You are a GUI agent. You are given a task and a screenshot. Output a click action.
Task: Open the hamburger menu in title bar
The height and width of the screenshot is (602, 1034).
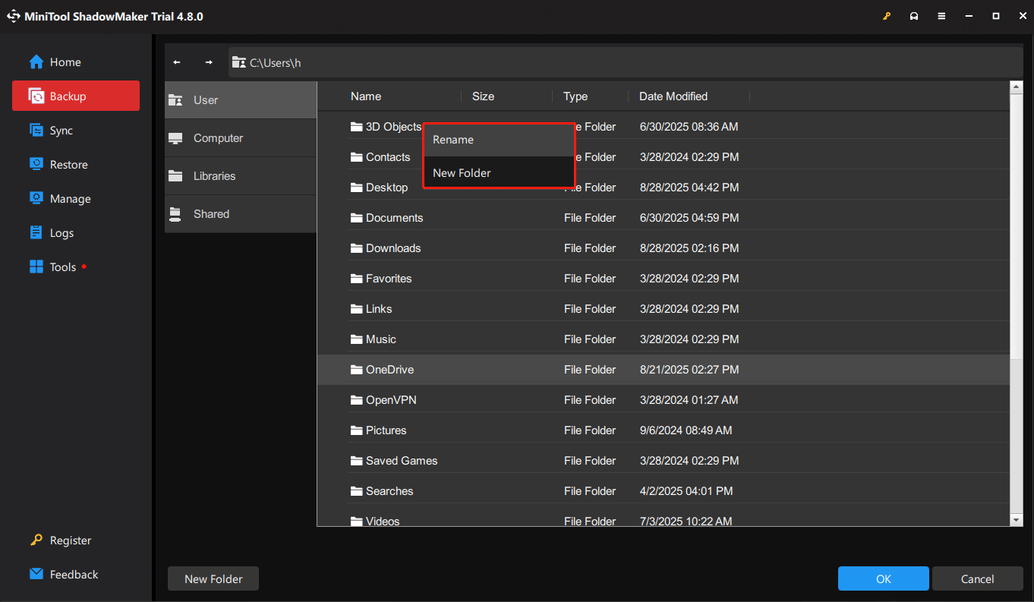point(941,15)
